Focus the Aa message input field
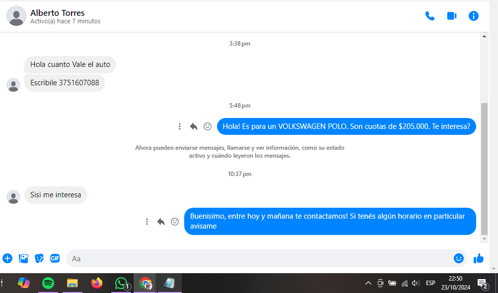 pyautogui.click(x=259, y=258)
